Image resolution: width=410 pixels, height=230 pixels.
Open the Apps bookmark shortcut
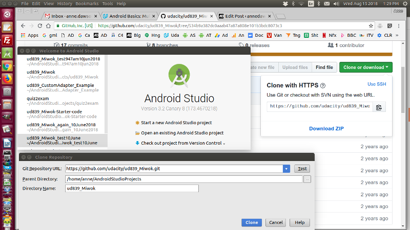[30, 35]
